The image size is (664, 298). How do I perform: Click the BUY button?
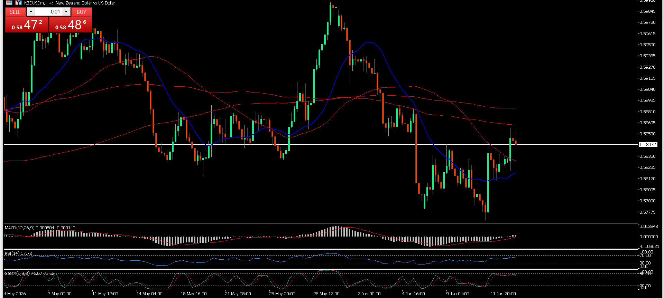click(x=82, y=12)
